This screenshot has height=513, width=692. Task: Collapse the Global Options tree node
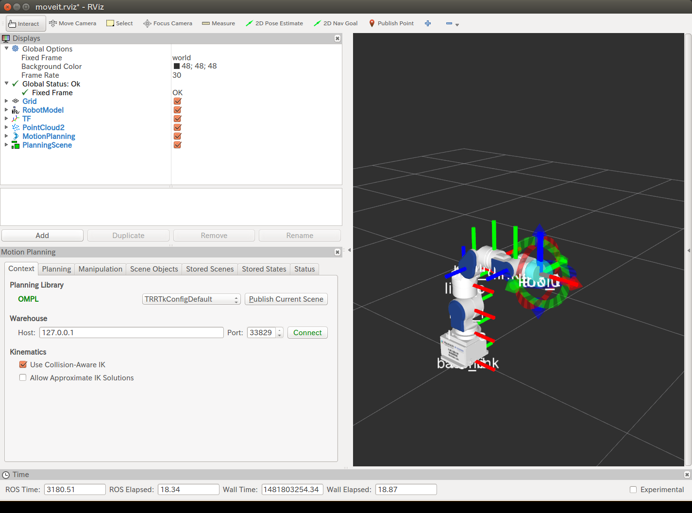tap(6, 48)
